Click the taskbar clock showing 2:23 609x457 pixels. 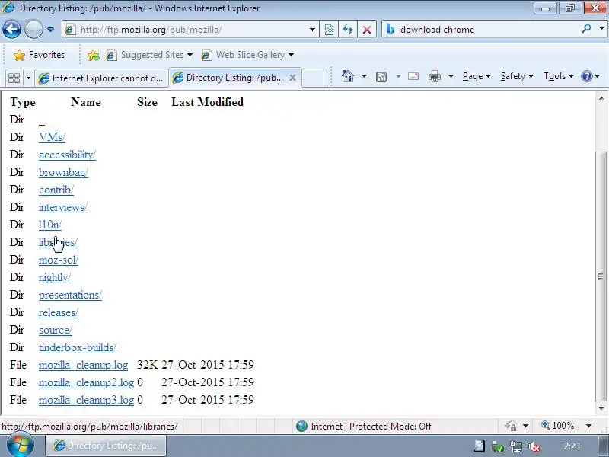pyautogui.click(x=572, y=446)
